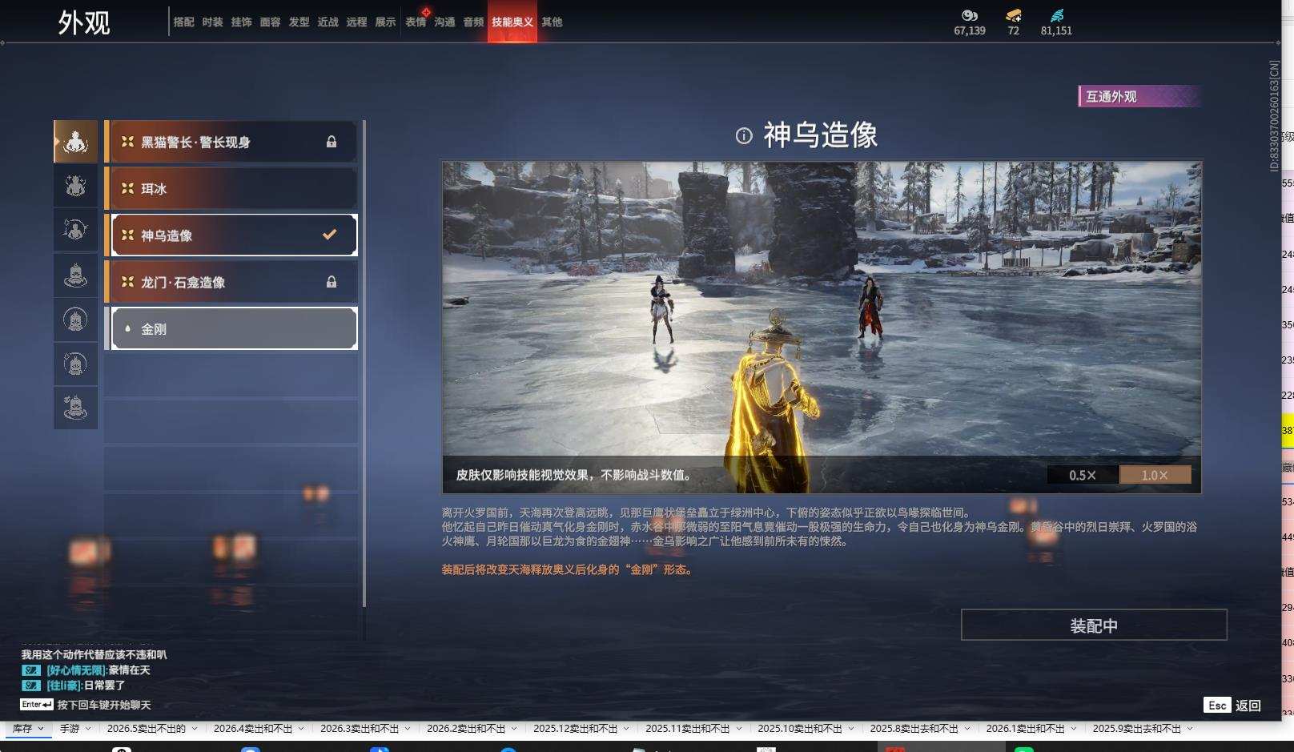Click the info icon beside 神乌造像 title
Image resolution: width=1294 pixels, height=752 pixels.
(744, 135)
